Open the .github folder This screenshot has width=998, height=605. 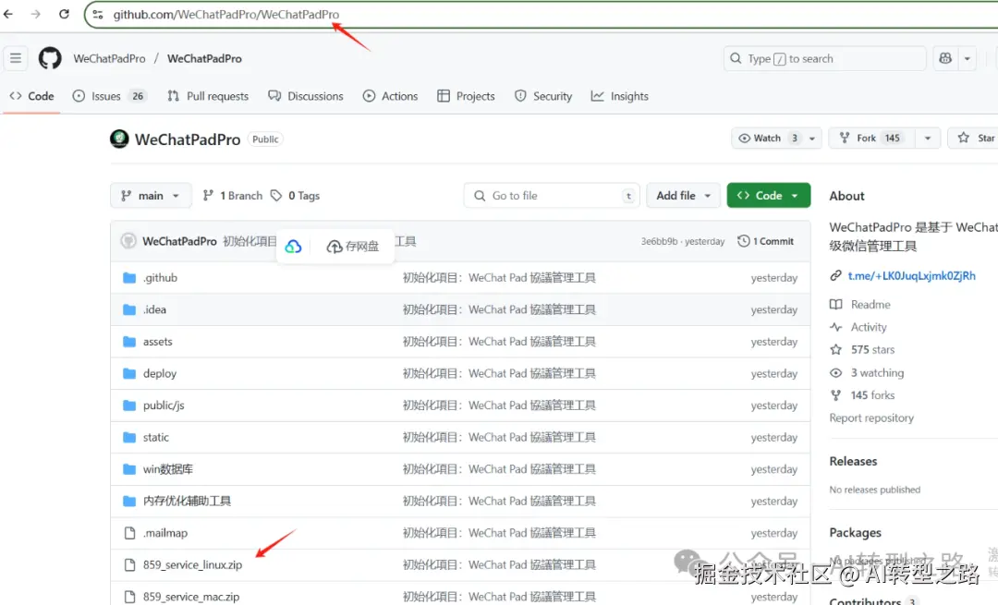point(161,277)
